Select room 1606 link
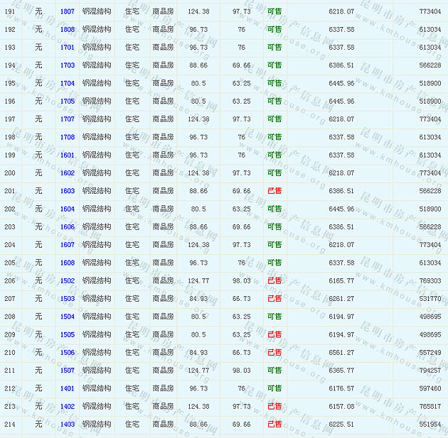 pyautogui.click(x=68, y=227)
